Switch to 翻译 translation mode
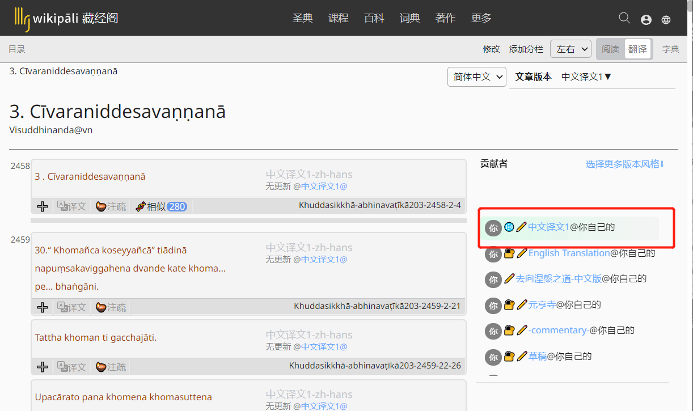This screenshot has height=411, width=693. click(x=638, y=49)
